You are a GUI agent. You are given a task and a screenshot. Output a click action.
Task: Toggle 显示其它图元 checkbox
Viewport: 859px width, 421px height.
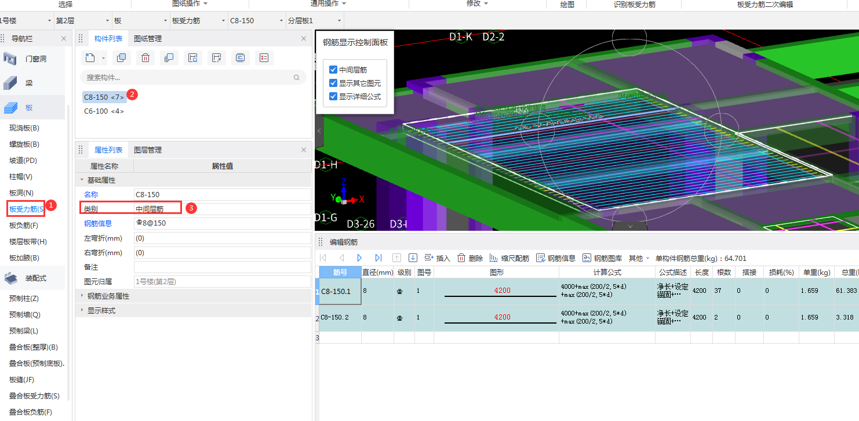(333, 83)
